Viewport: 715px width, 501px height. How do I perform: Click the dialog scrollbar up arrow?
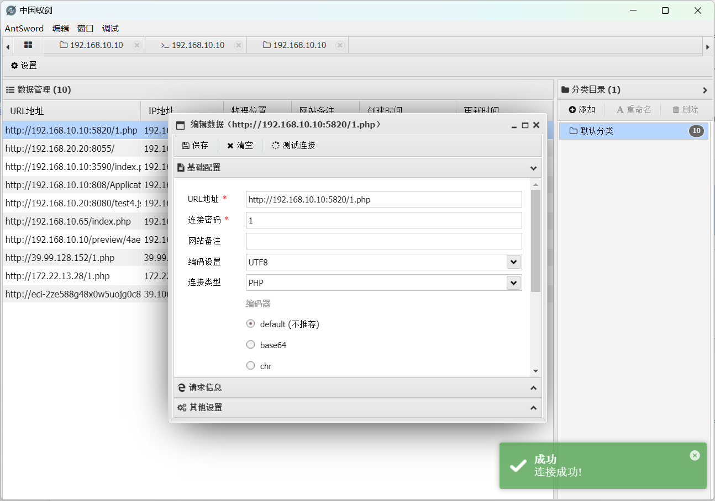535,184
